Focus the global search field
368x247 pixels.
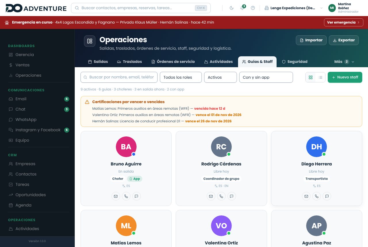(x=141, y=8)
